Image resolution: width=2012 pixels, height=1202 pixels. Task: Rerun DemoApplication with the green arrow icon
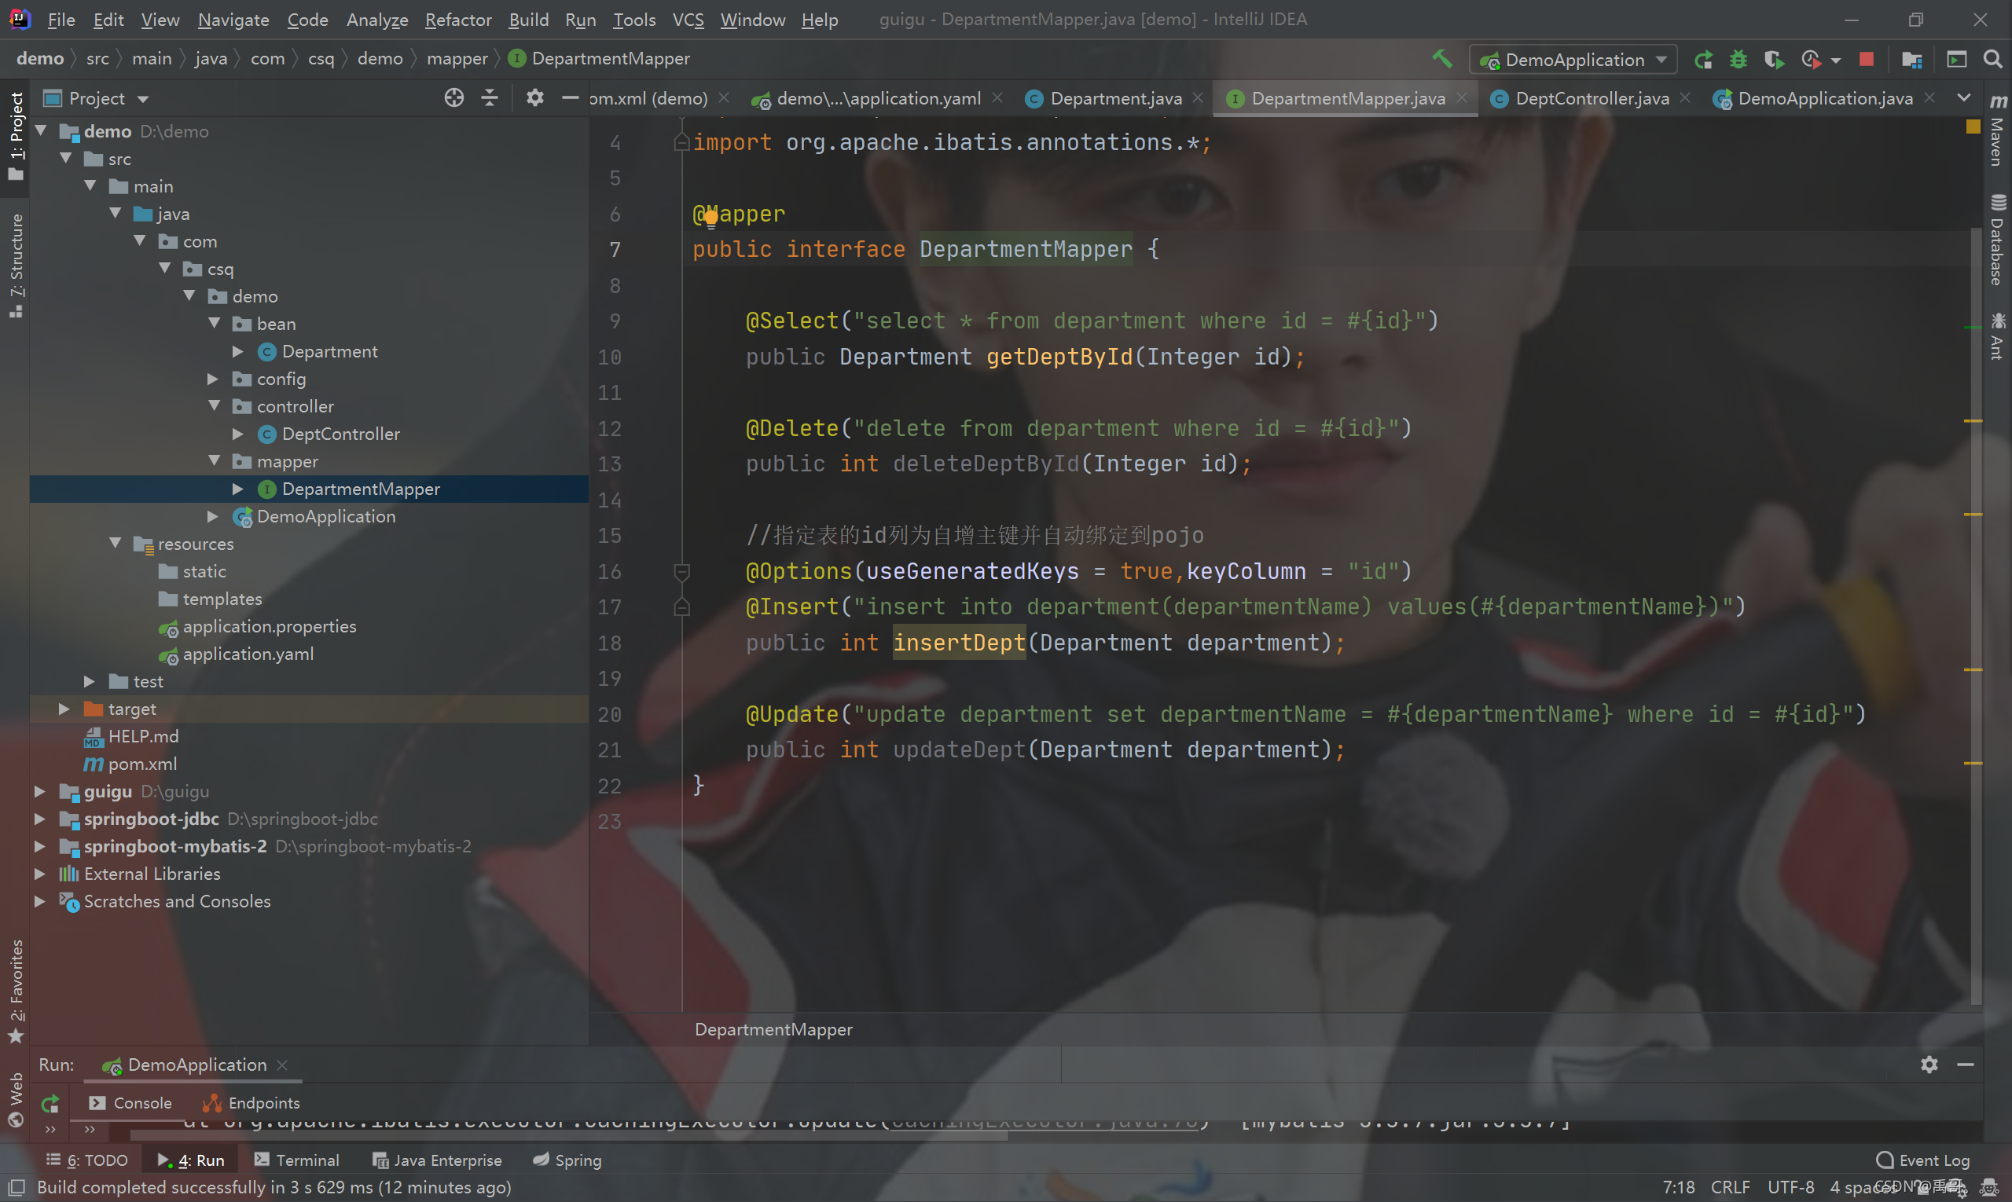click(1703, 59)
